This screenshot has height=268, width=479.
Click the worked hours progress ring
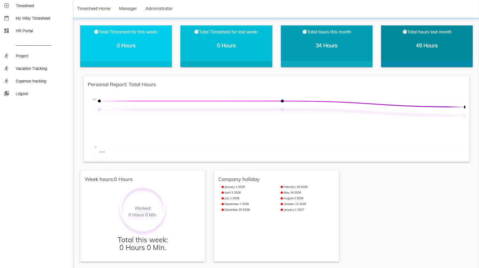pyautogui.click(x=143, y=208)
